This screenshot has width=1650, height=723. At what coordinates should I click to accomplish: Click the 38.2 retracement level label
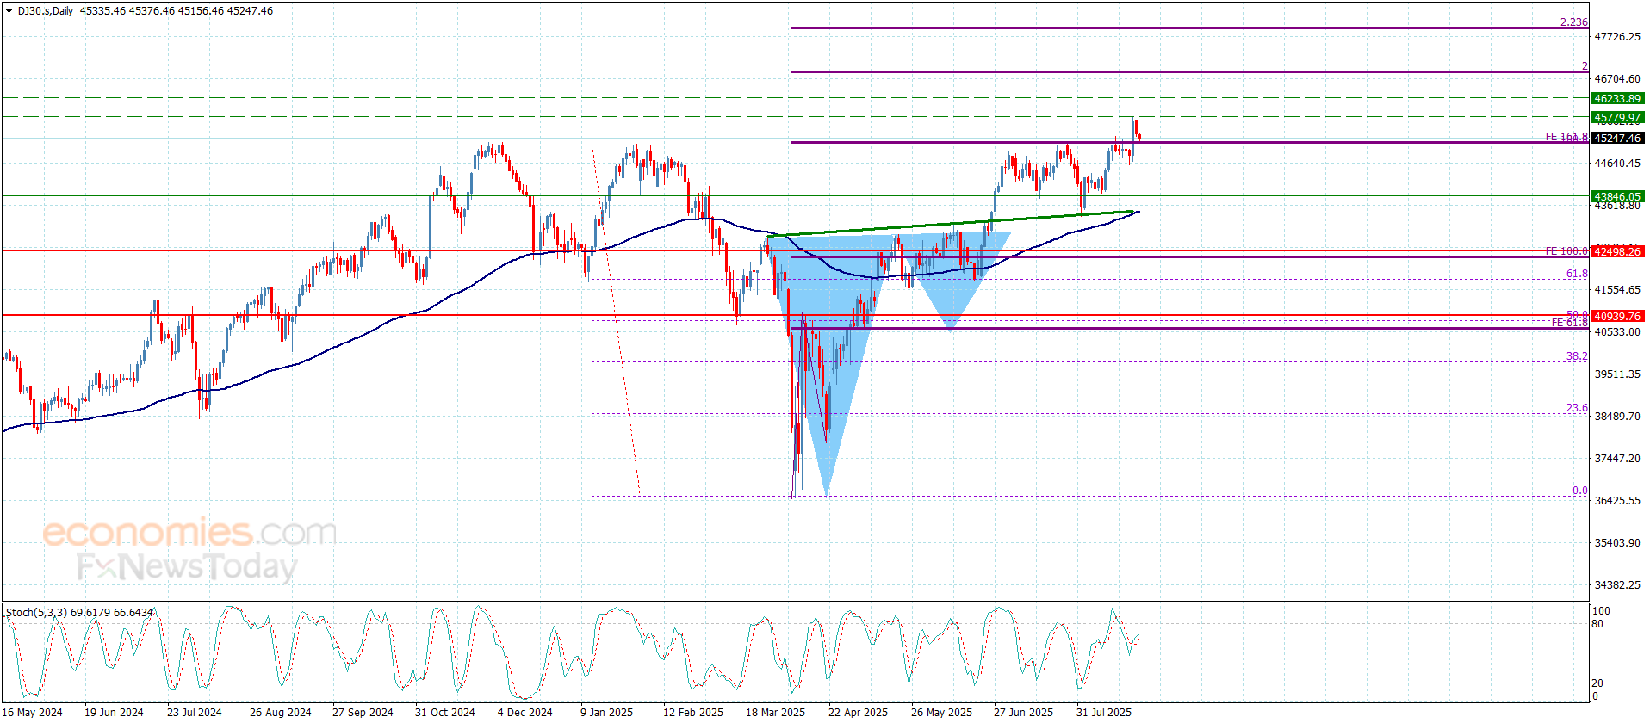[1577, 356]
